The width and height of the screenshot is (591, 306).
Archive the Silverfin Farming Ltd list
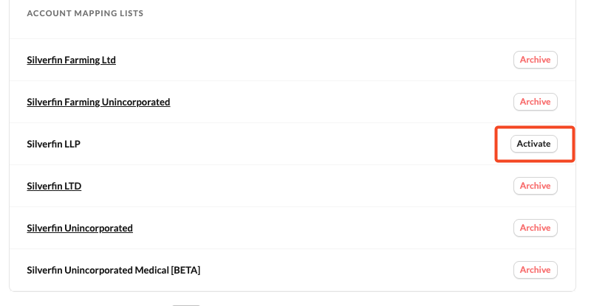[535, 60]
